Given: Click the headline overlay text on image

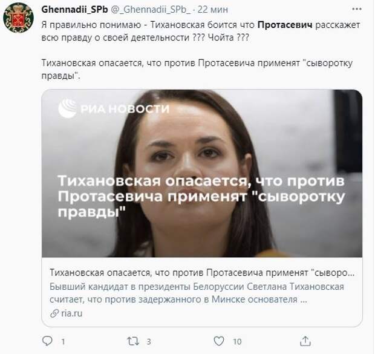Looking at the screenshot, I should [x=201, y=196].
